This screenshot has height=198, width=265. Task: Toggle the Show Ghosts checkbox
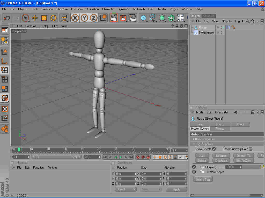(x=214, y=149)
